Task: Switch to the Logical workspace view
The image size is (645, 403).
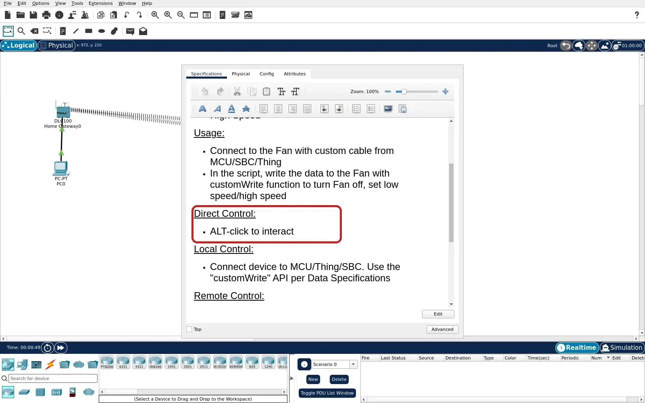Action: (x=19, y=46)
